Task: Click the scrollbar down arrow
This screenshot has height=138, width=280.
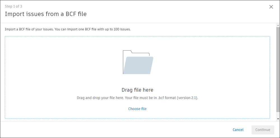Action: pos(278,119)
